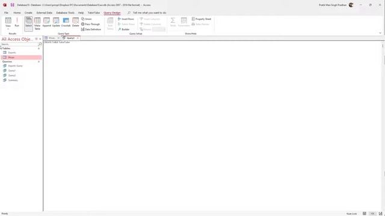Choose the Make Table query type
Viewport: 385px width, 216px height.
[37, 23]
